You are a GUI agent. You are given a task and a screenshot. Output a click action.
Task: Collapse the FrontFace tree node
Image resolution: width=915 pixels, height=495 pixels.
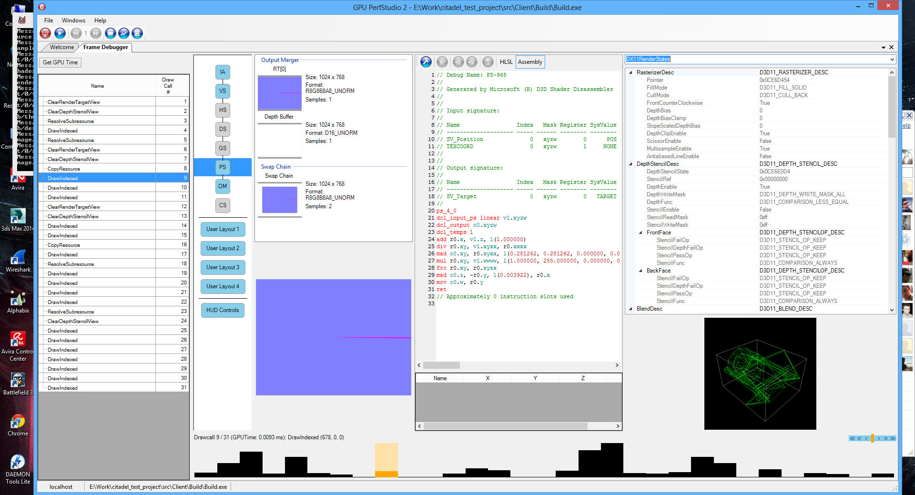coord(641,232)
